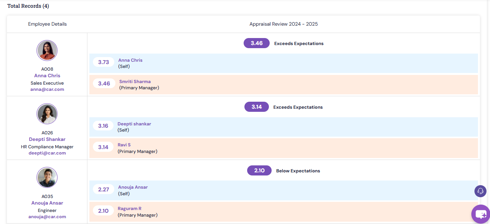
Task: Click the Below Expectations label
Action: click(x=298, y=171)
